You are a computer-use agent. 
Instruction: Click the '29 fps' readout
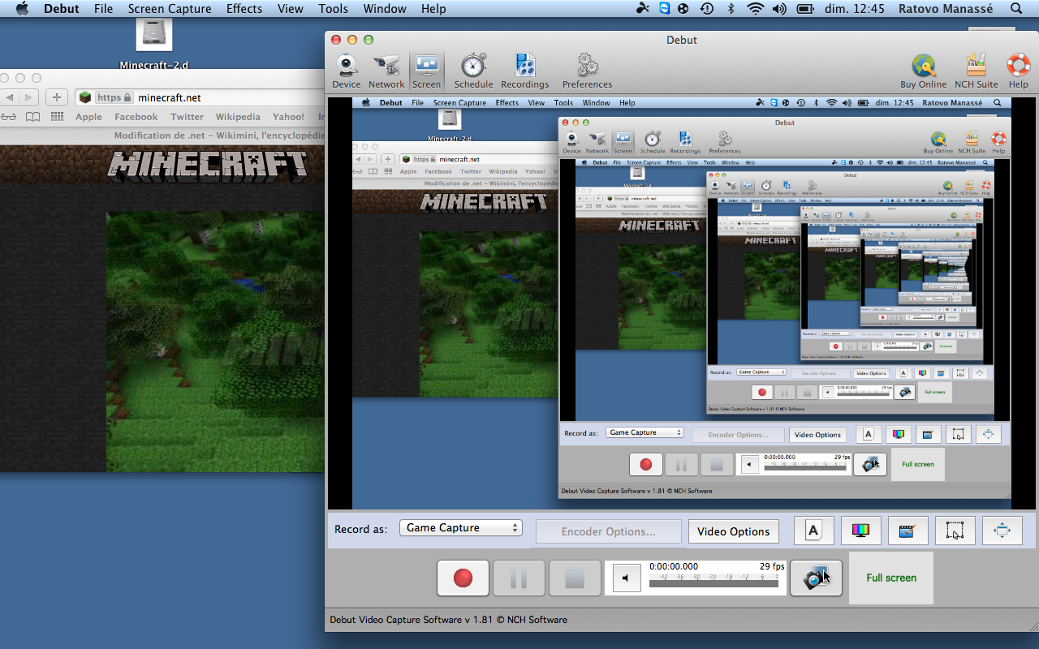pos(772,566)
